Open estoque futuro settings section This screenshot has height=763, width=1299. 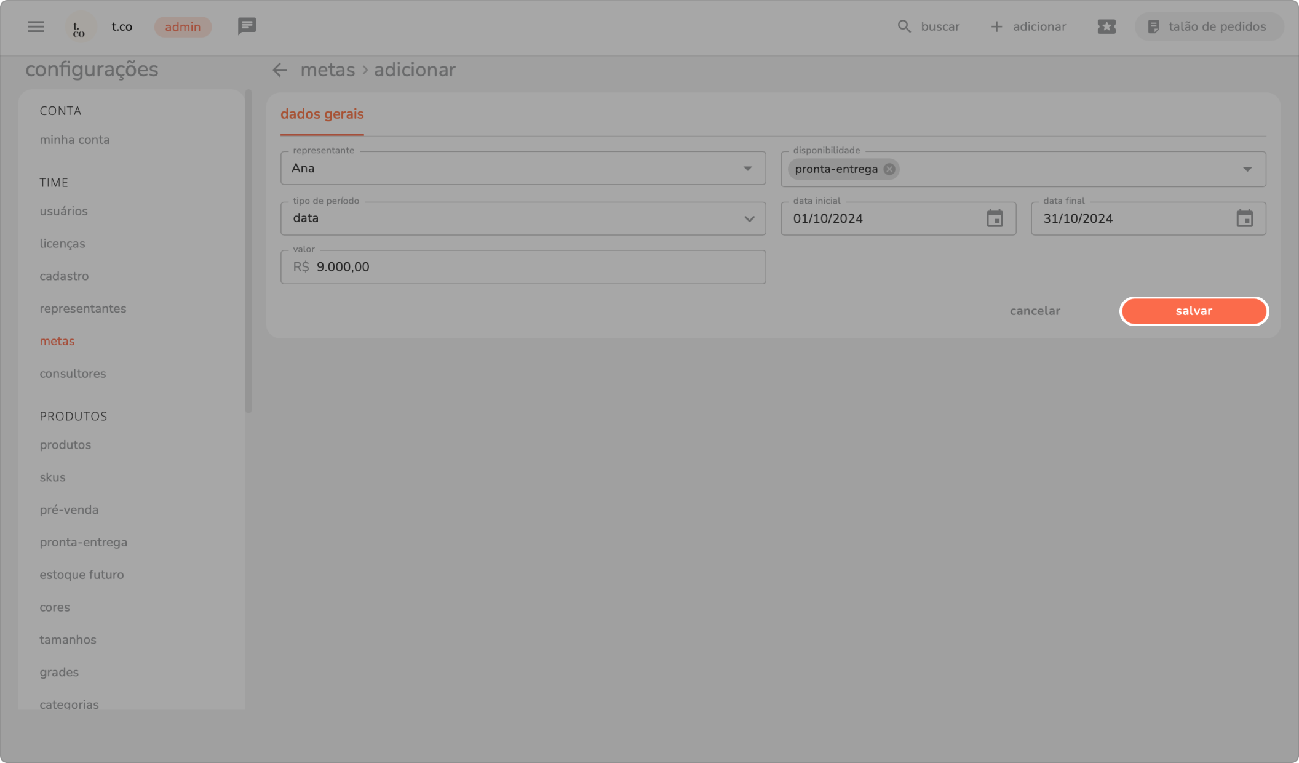coord(82,575)
